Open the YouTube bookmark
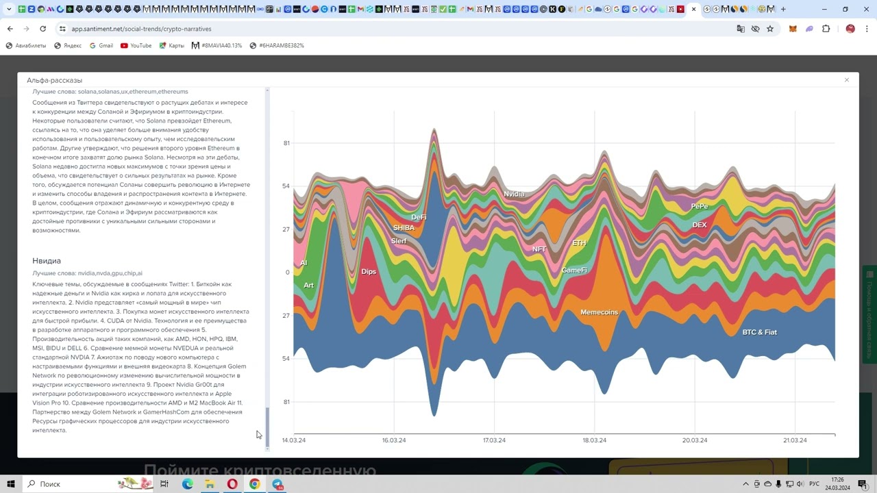The image size is (877, 493). (136, 46)
